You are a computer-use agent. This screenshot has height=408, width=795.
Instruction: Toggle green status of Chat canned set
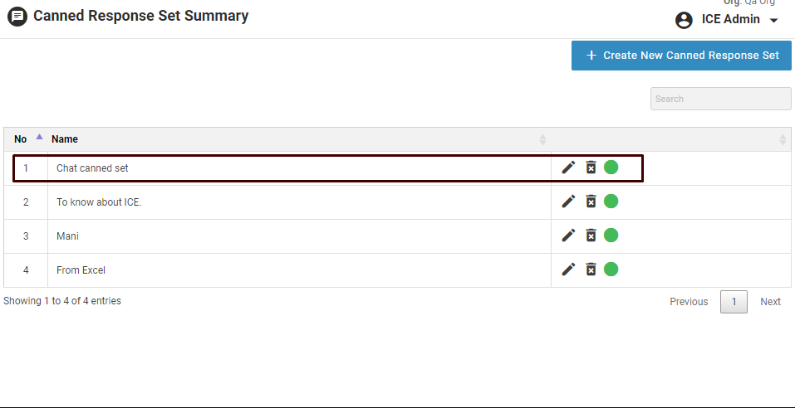[x=611, y=168]
